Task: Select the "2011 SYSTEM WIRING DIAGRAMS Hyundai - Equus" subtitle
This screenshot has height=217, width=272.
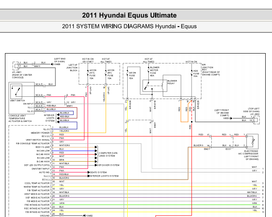Action: pos(129,27)
